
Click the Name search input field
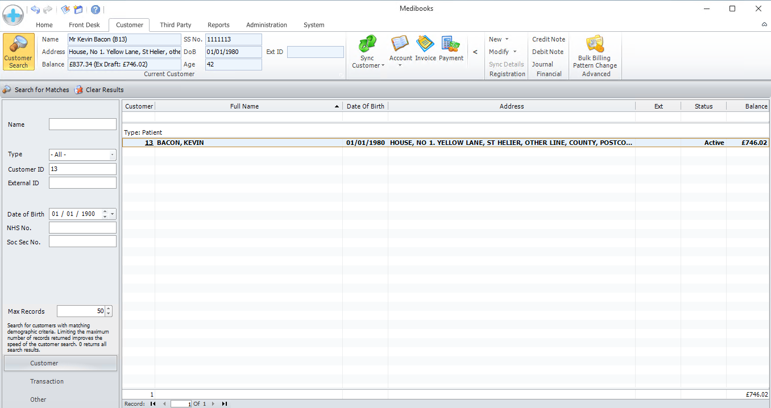82,124
